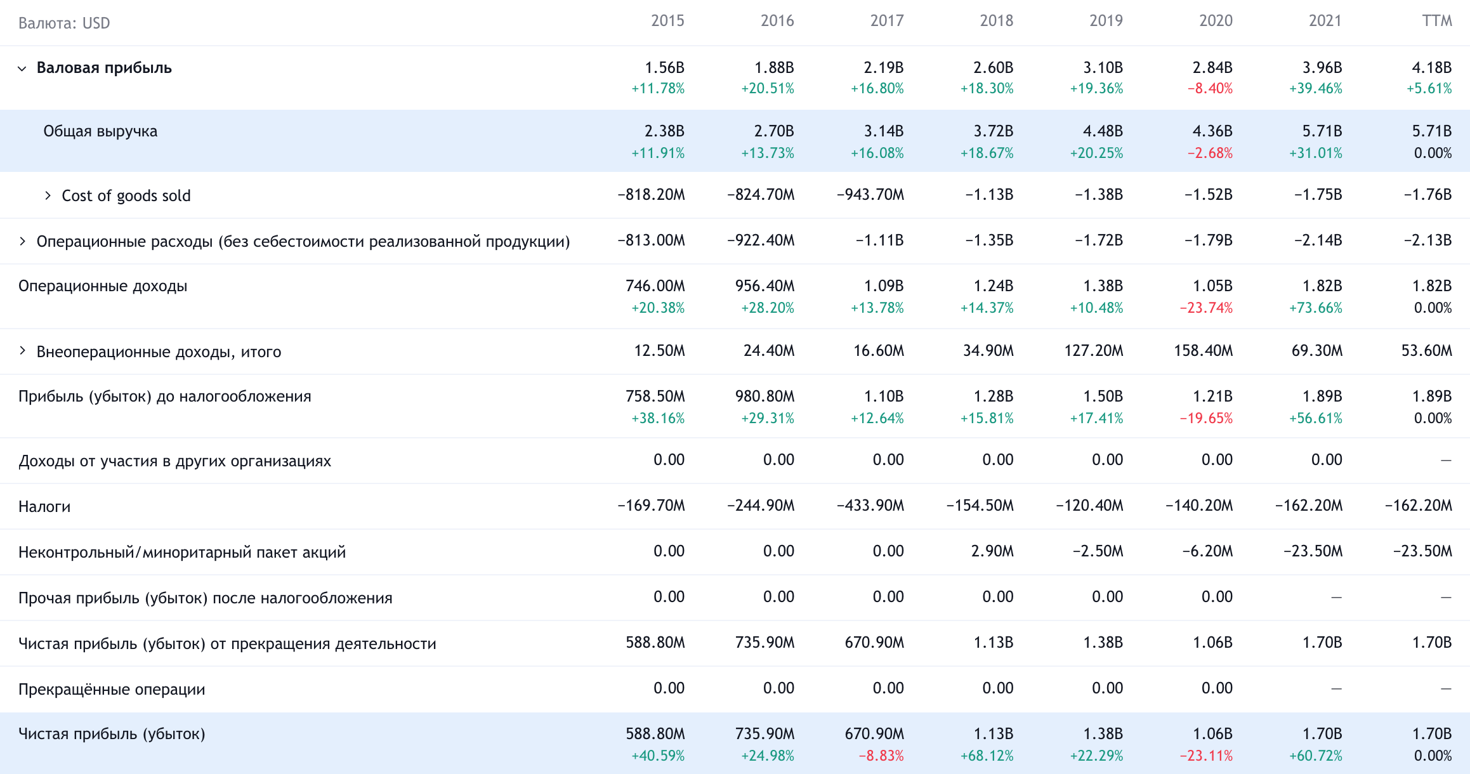
Task: Select the Общая выручка row label
Action: coord(100,131)
